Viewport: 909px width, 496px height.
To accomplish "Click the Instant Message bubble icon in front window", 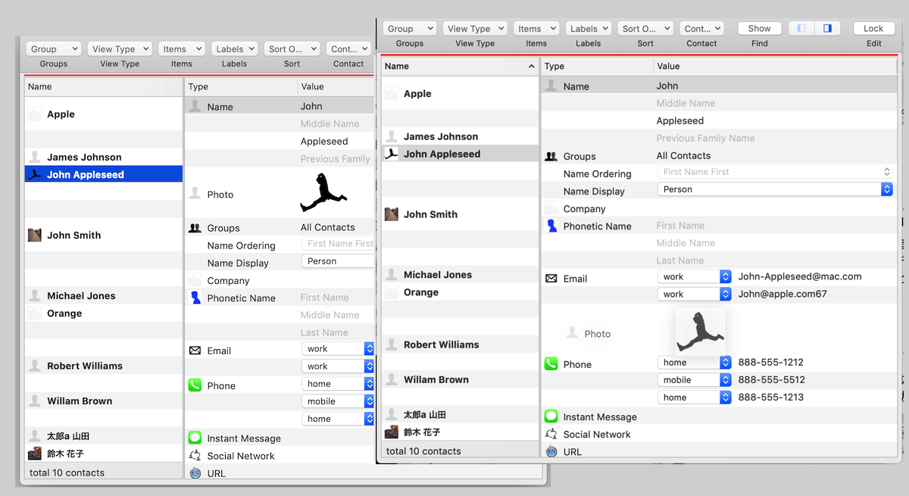I will [x=551, y=416].
